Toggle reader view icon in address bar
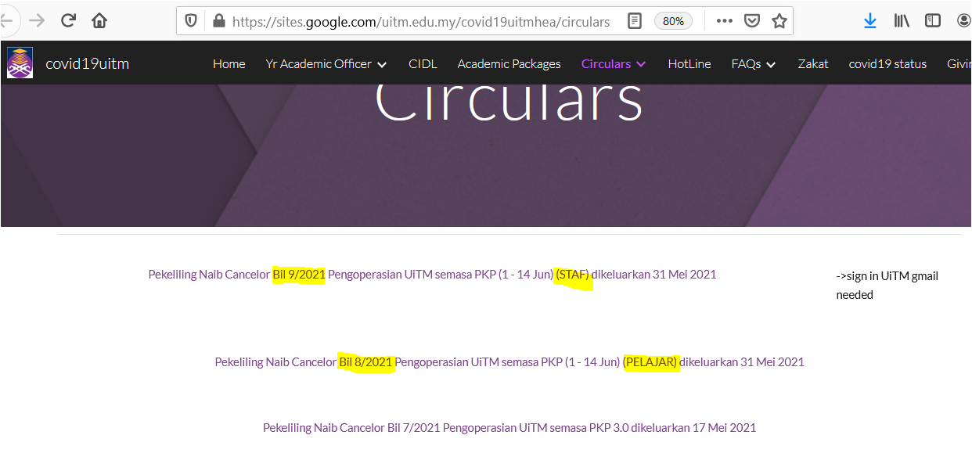The image size is (972, 471). pos(635,21)
